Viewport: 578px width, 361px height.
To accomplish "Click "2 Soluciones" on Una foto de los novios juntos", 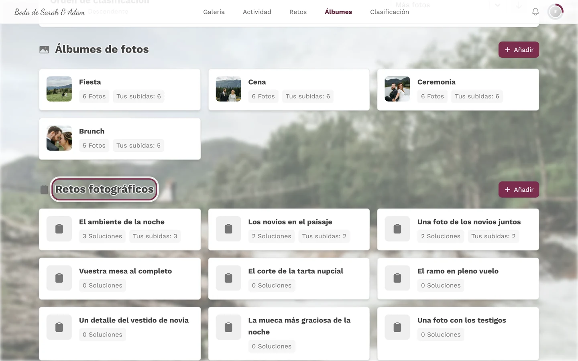I will coord(441,236).
